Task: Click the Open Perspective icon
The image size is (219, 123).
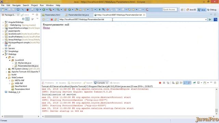Action: (182, 10)
